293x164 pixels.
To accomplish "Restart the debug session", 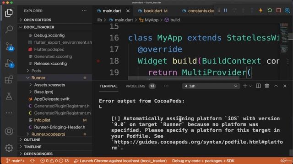I will click(270, 10).
